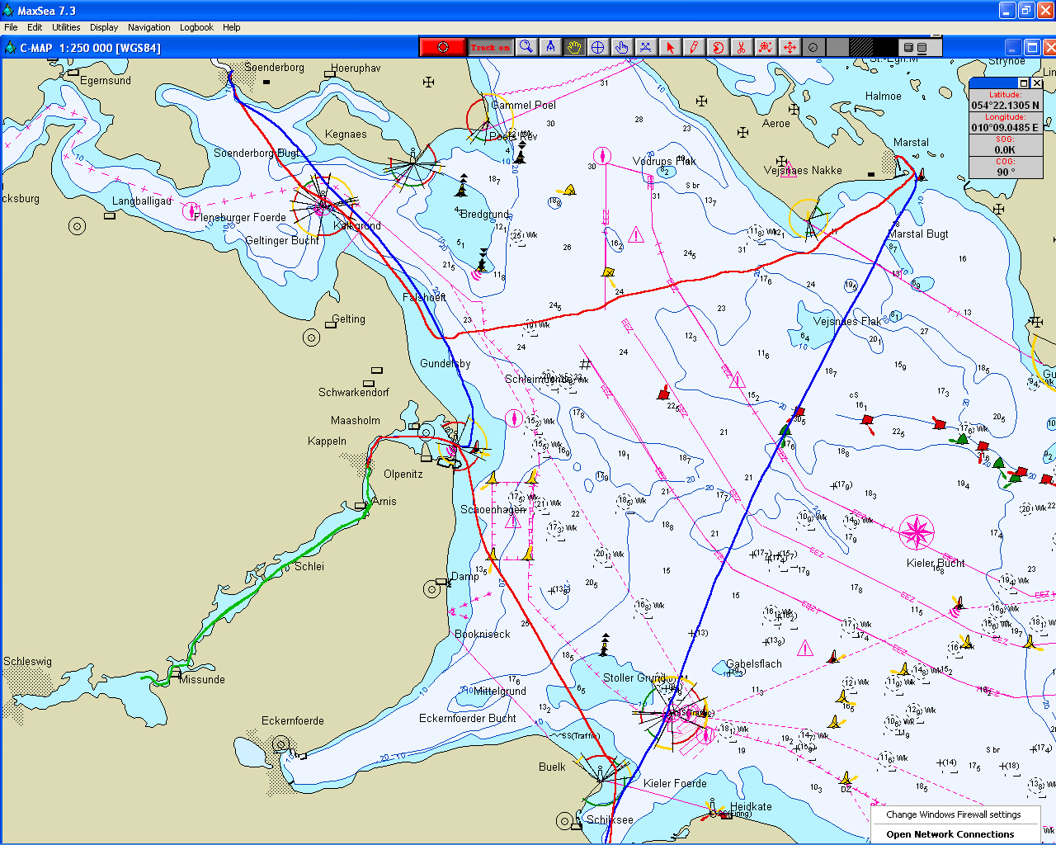Image resolution: width=1056 pixels, height=845 pixels.
Task: Click the Longitude value 010°09.0485 E
Action: point(1005,127)
